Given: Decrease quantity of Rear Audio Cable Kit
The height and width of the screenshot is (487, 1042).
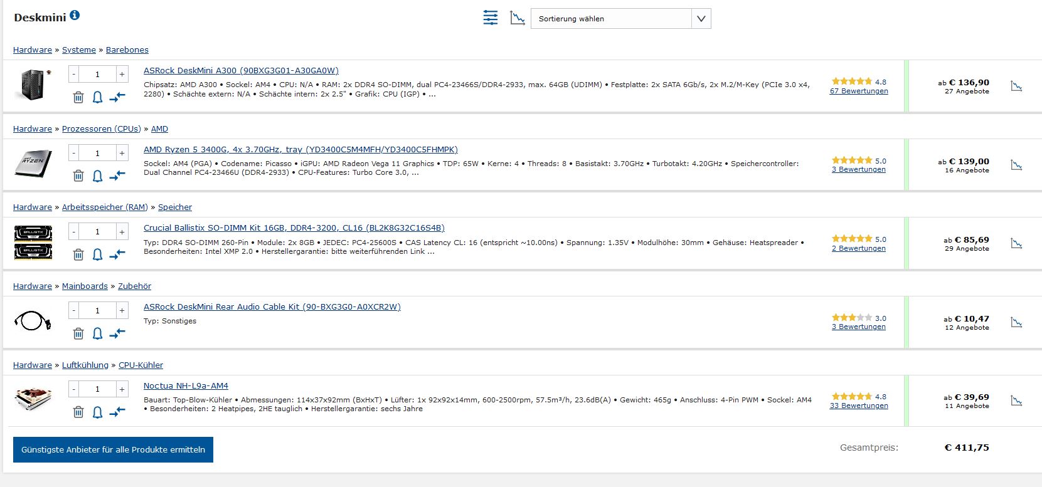Looking at the screenshot, I should point(73,310).
